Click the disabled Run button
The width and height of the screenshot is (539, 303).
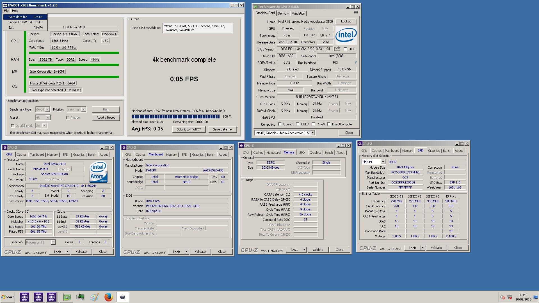(106, 109)
